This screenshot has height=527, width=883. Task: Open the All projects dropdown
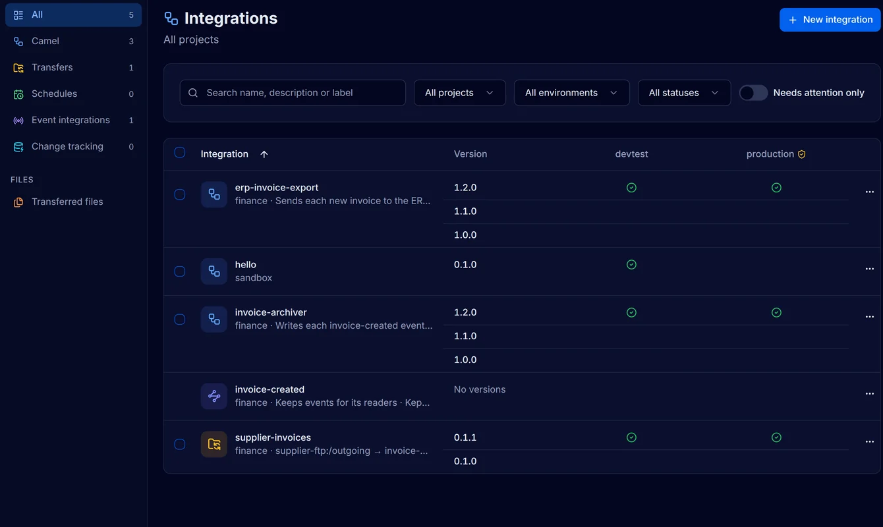pos(460,93)
